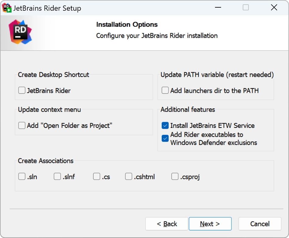Click the Create Desktop Shortcut group label
This screenshot has height=238, width=289.
point(53,75)
